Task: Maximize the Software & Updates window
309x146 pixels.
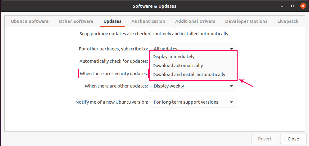Action: pyautogui.click(x=292, y=6)
